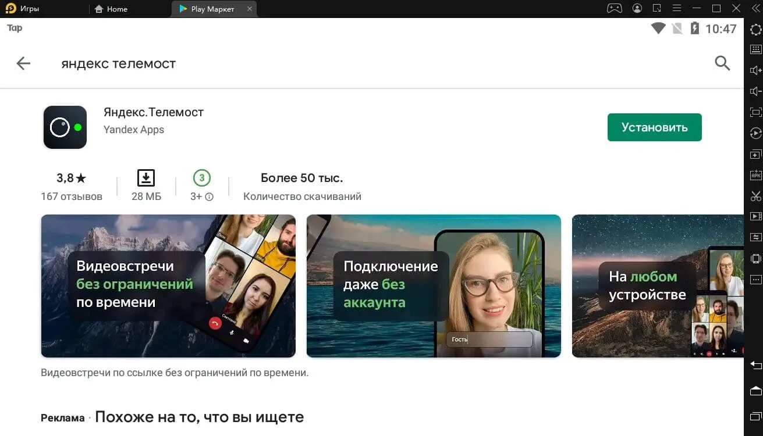Image resolution: width=763 pixels, height=436 pixels.
Task: Click the 10:47 clock
Action: 721,28
